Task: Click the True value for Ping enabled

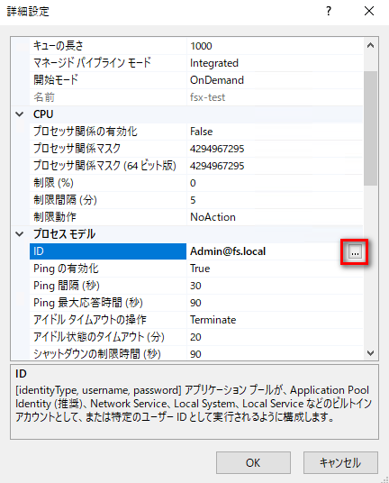Action: coord(200,269)
